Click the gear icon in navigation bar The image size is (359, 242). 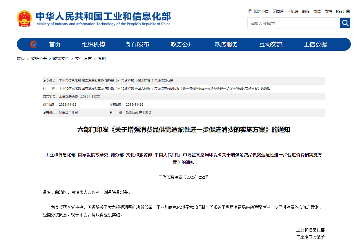point(34,44)
